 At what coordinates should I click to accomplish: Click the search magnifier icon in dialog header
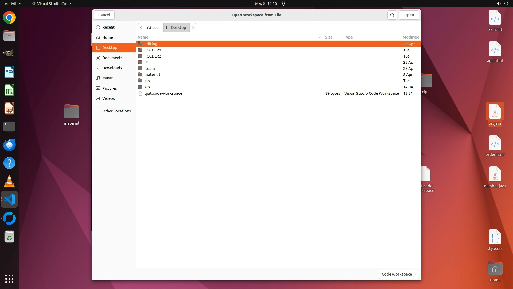(x=392, y=15)
